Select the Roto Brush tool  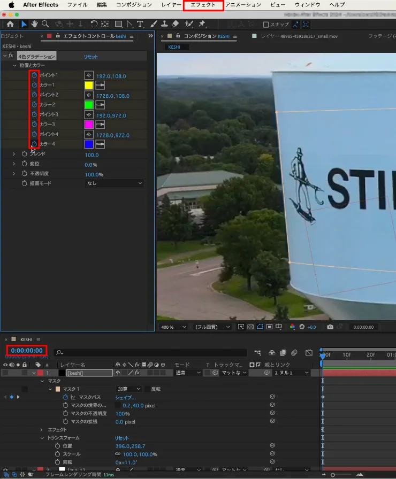coord(189,24)
